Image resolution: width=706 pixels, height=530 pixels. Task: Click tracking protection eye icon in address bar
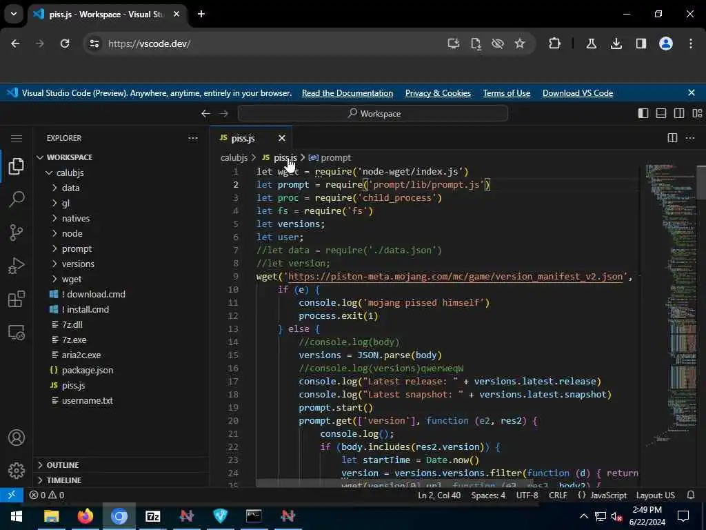coord(498,43)
